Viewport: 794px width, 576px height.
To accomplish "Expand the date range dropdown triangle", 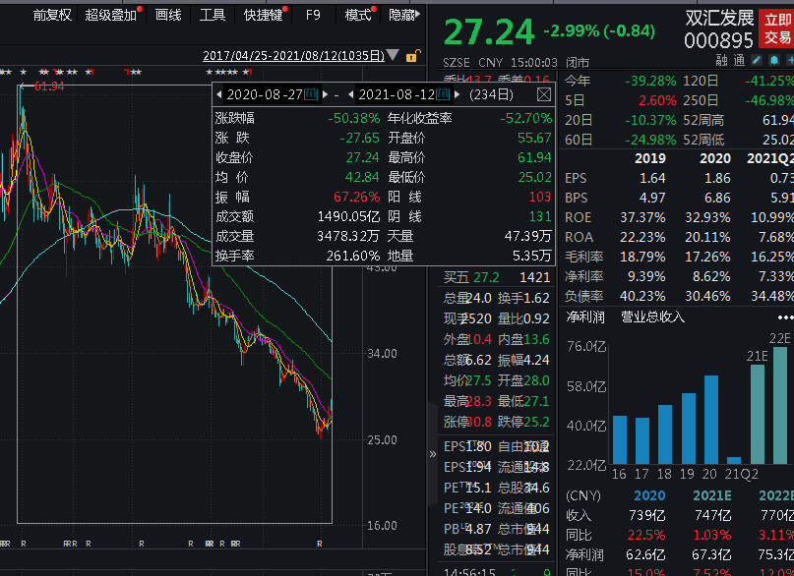I will pos(394,56).
